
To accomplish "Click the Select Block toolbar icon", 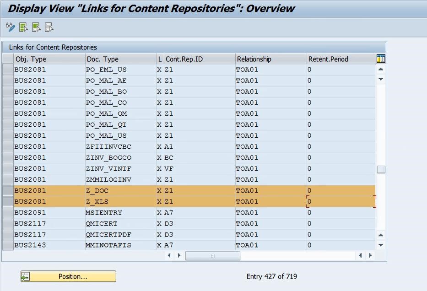I will 36,27.
